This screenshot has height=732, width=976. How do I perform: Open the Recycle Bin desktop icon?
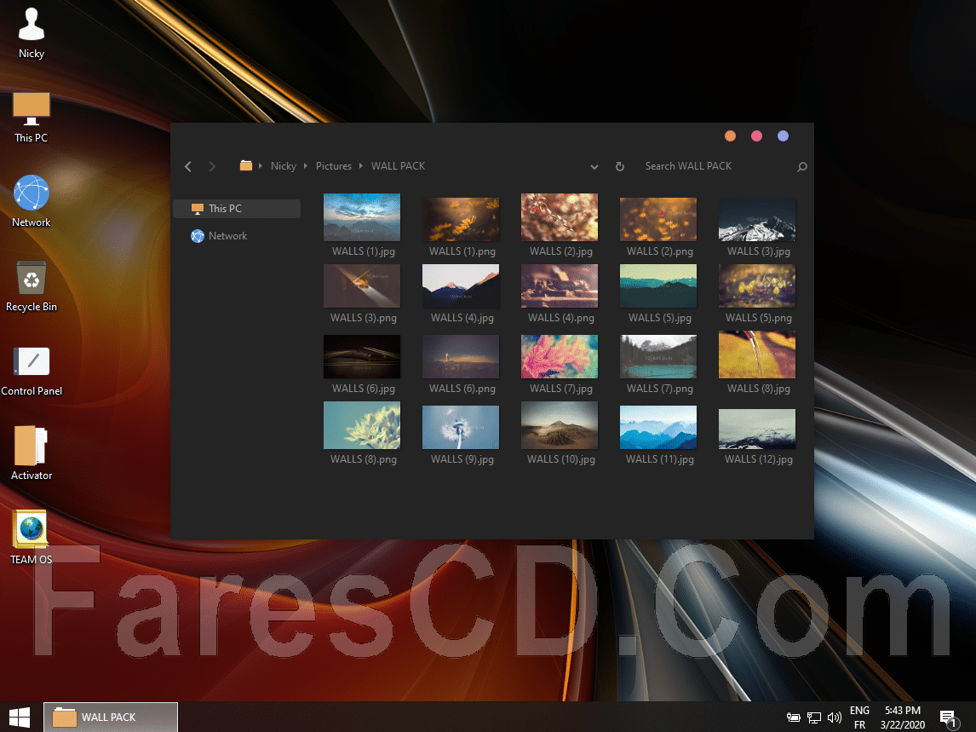(x=32, y=286)
